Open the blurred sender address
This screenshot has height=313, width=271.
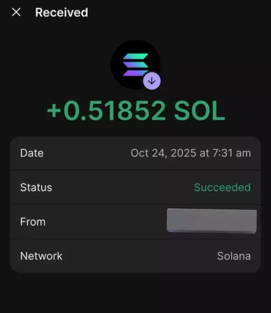coord(212,221)
